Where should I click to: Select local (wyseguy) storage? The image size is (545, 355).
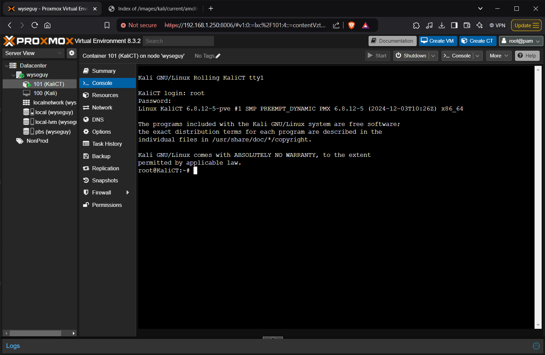pos(40,112)
